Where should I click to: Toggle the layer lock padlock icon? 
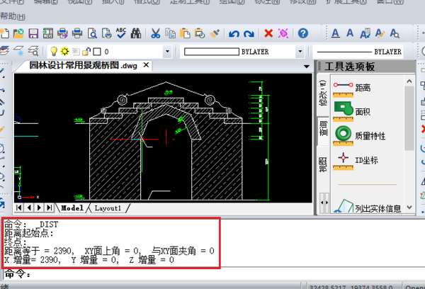[x=86, y=51]
